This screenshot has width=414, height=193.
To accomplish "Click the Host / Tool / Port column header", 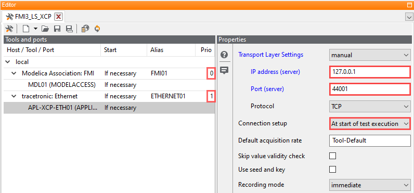I will click(53, 50).
